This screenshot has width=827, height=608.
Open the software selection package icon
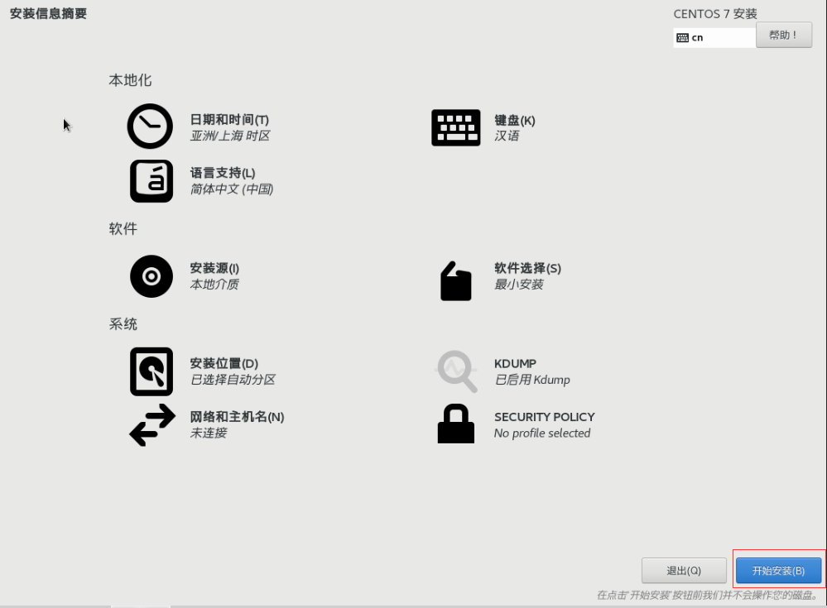(x=455, y=280)
